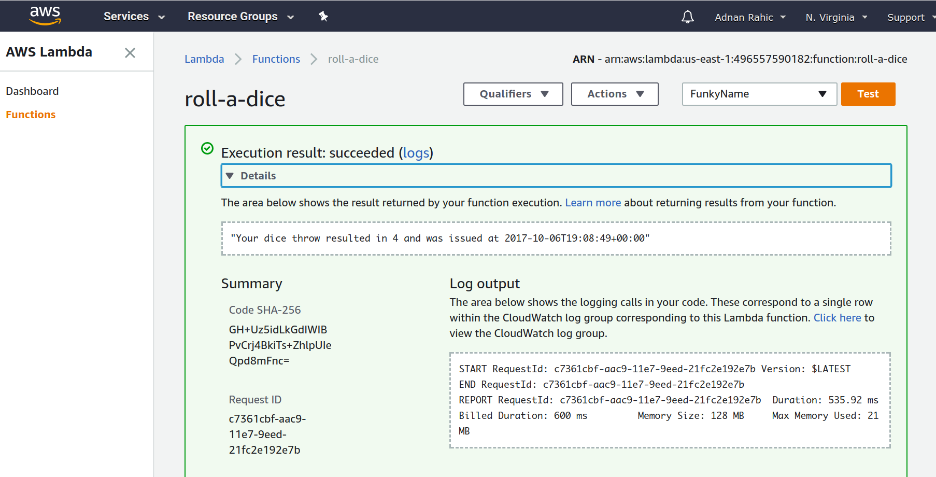Click the pin shortcuts icon
The width and height of the screenshot is (936, 477).
323,17
